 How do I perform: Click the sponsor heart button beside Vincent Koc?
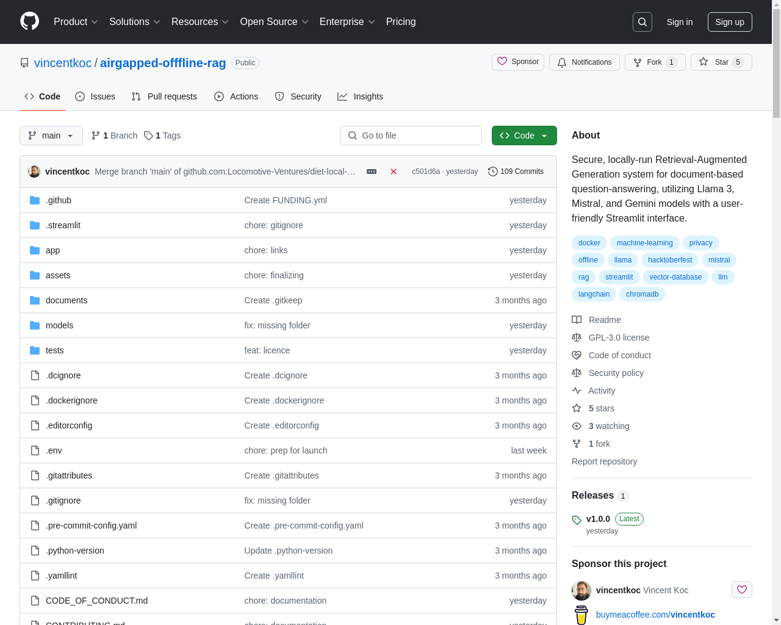tap(742, 590)
